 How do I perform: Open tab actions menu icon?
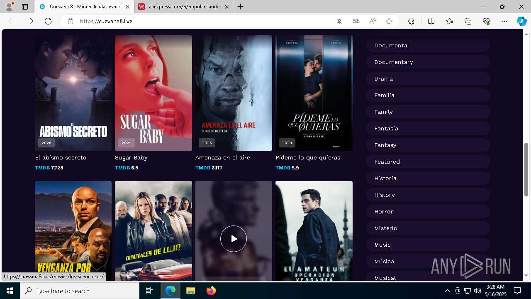(25, 7)
